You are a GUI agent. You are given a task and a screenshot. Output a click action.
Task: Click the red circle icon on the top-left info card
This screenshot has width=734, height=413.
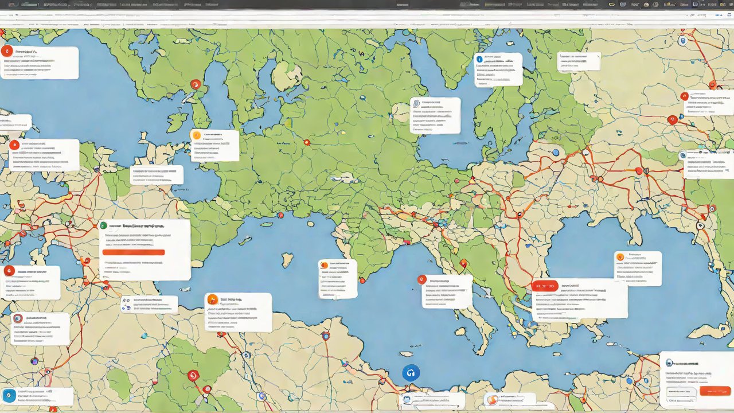7,51
